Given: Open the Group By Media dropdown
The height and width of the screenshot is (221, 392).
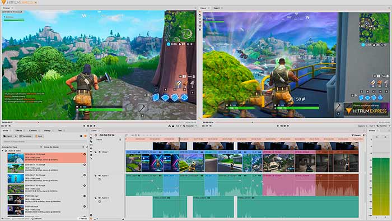Looking at the screenshot, I should 64,147.
